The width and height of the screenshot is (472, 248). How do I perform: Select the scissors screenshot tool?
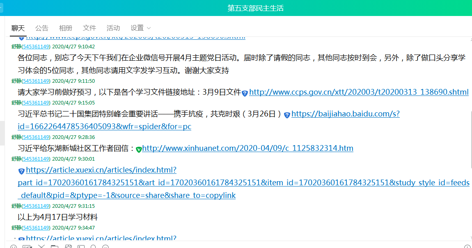coord(41,247)
